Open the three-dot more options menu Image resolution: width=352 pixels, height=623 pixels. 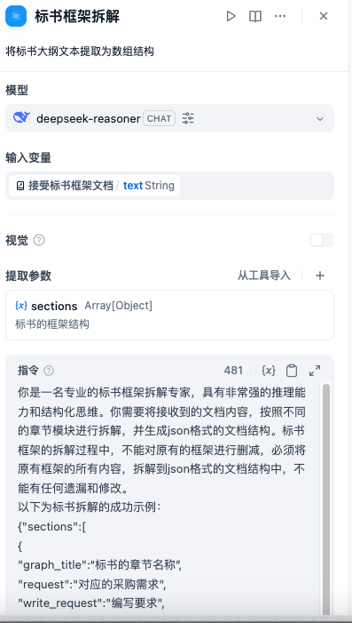pyautogui.click(x=280, y=16)
